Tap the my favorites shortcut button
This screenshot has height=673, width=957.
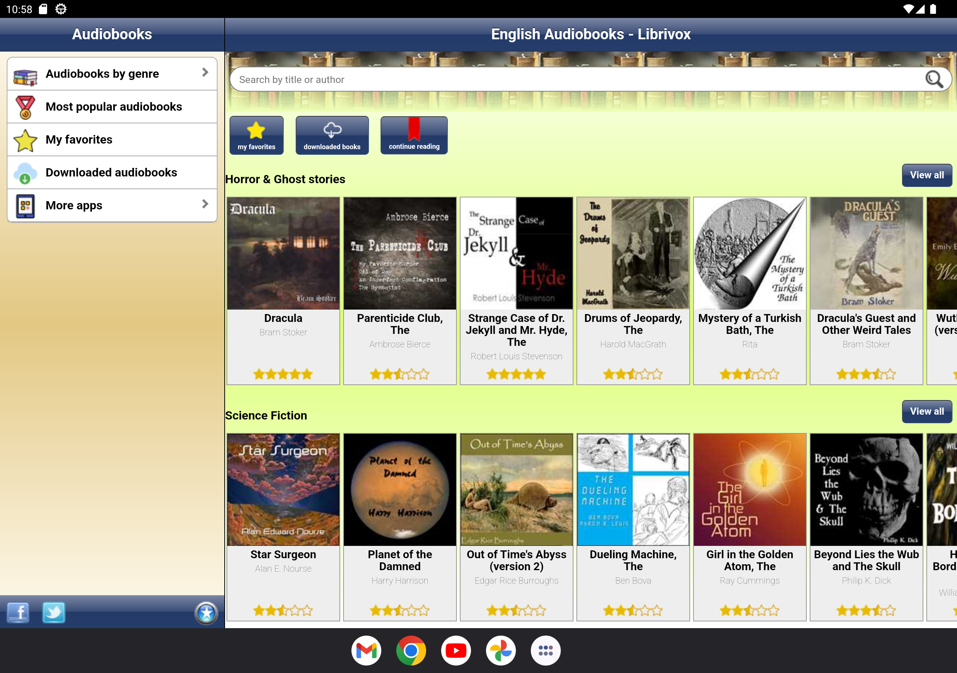pyautogui.click(x=256, y=135)
